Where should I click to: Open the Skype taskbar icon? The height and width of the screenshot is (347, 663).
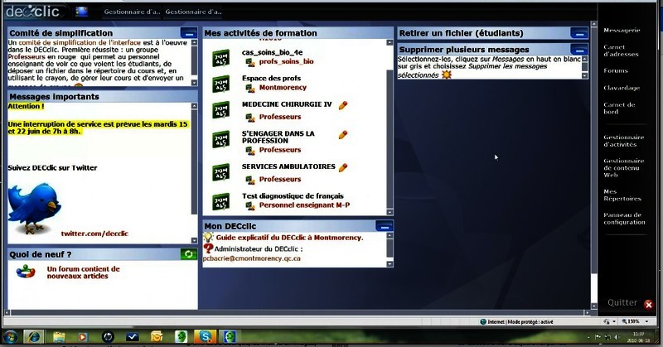[206, 336]
